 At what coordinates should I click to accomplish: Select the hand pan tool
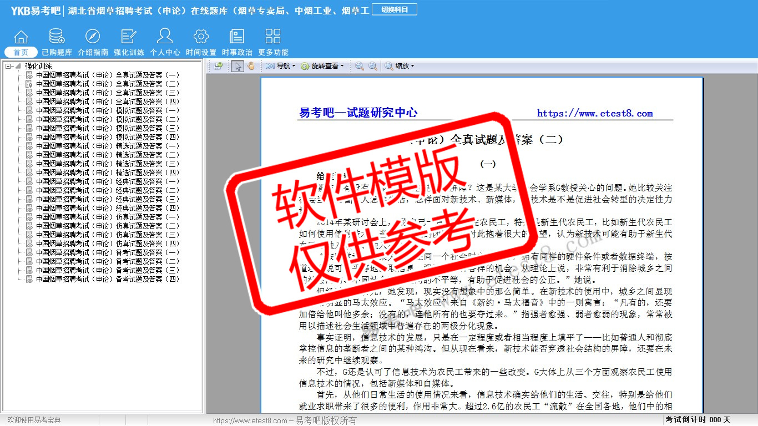click(x=251, y=66)
